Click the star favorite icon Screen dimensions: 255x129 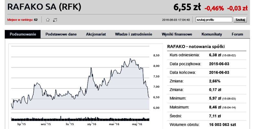(48, 20)
